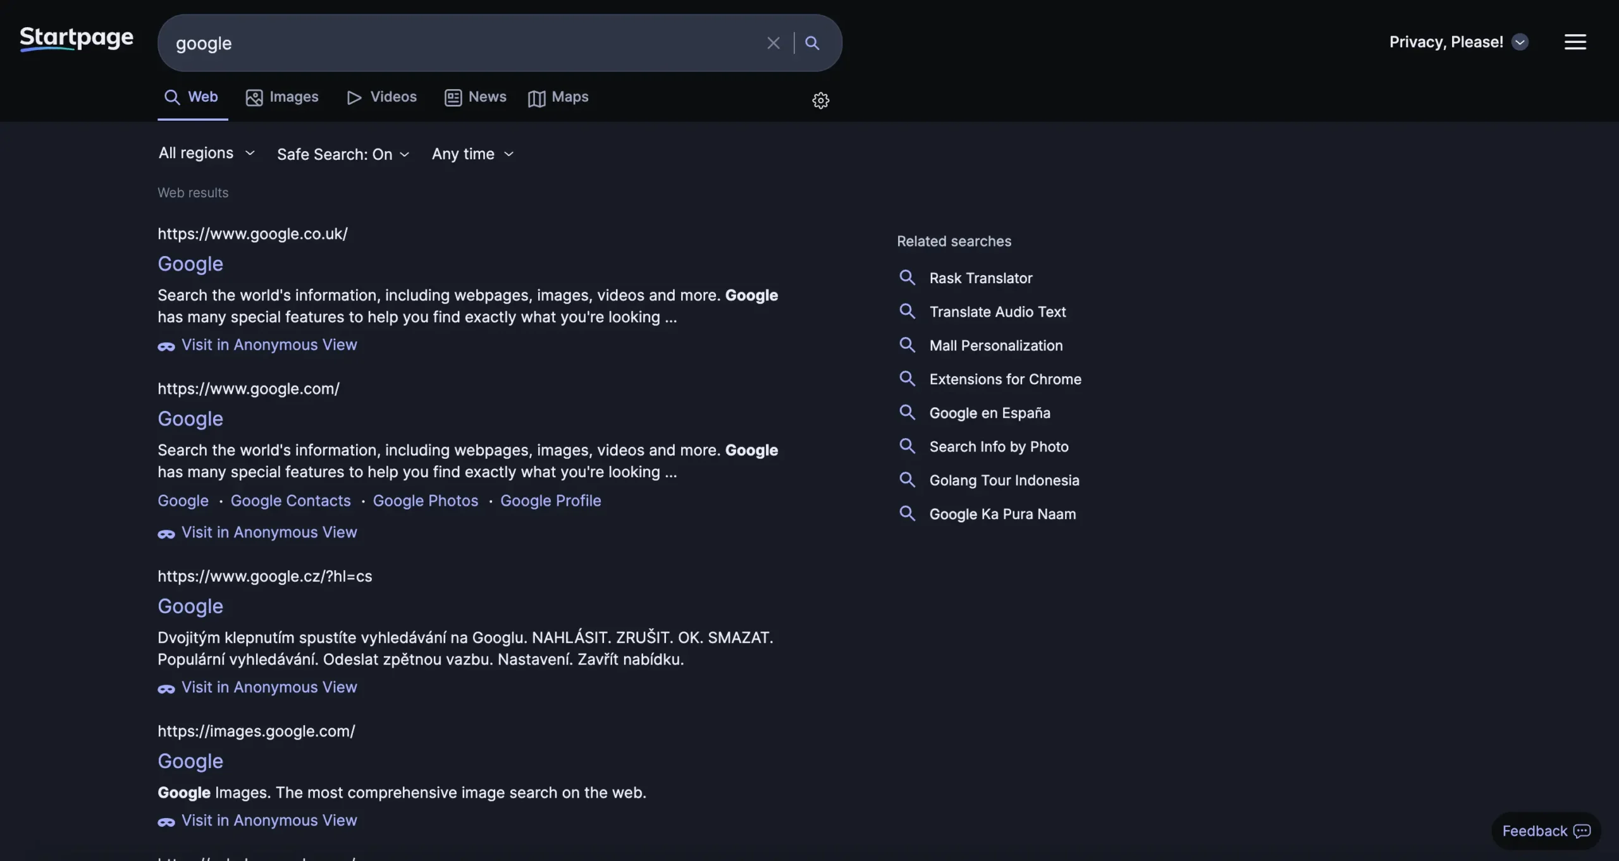Clear the search box with the X icon
The image size is (1619, 861).
point(773,43)
